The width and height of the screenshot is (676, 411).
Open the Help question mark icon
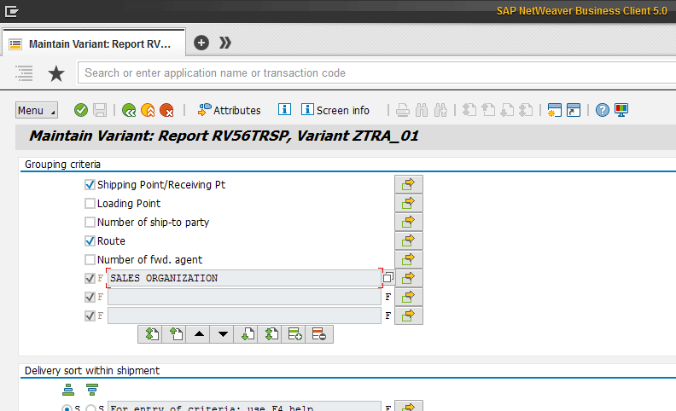[x=603, y=110]
